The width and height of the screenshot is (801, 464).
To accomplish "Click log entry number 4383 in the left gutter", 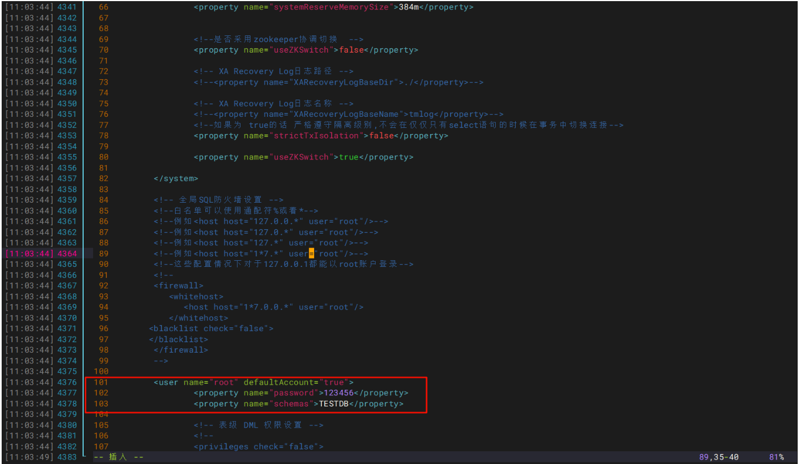I will (67, 457).
